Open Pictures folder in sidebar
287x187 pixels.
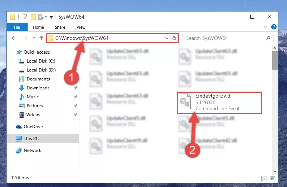click(x=35, y=106)
